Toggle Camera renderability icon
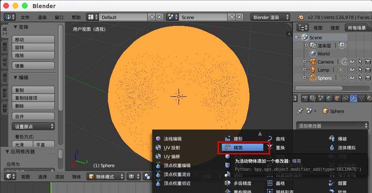The image size is (372, 193). point(368,62)
